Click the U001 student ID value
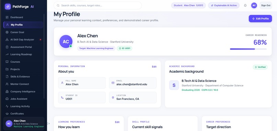Image resolution: width=277 pixels, height=131 pixels. coord(69,99)
